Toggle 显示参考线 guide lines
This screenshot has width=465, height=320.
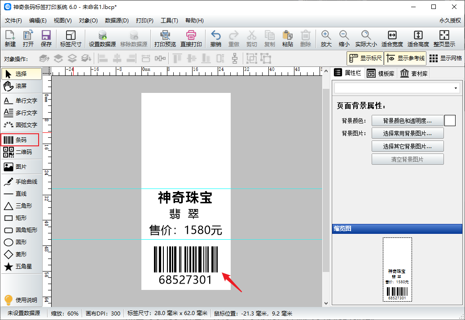[406, 58]
